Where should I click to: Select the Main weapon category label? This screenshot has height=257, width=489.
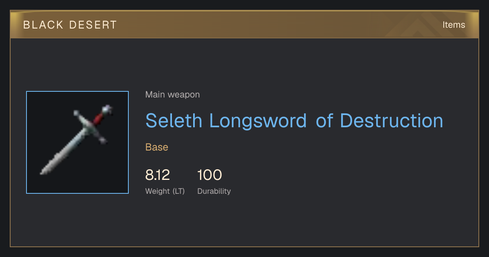pyautogui.click(x=172, y=95)
